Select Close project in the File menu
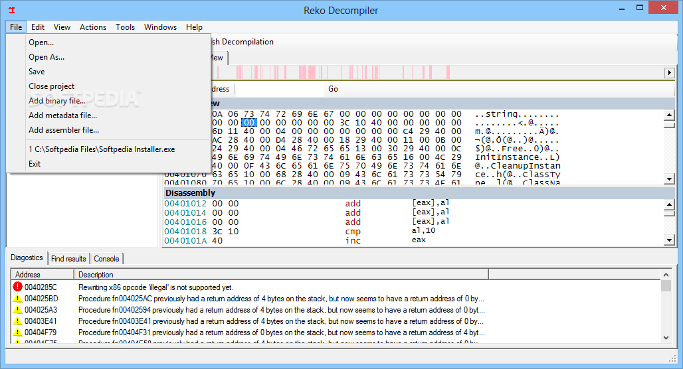683x369 pixels. 109,86
